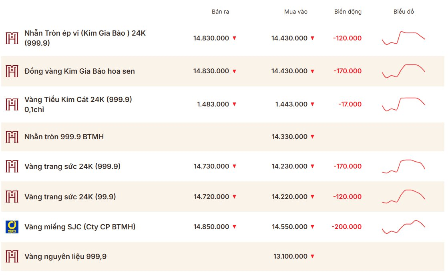Click the logo beside Vàng nguyên liệu 999,9
This screenshot has height=275, width=448.
coord(12,257)
